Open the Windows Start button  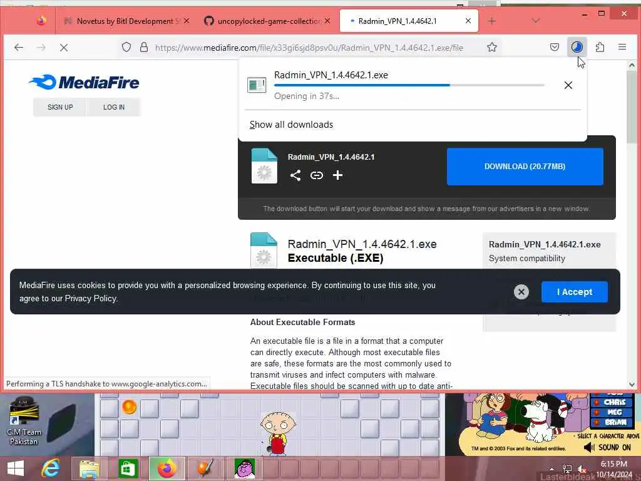click(16, 468)
